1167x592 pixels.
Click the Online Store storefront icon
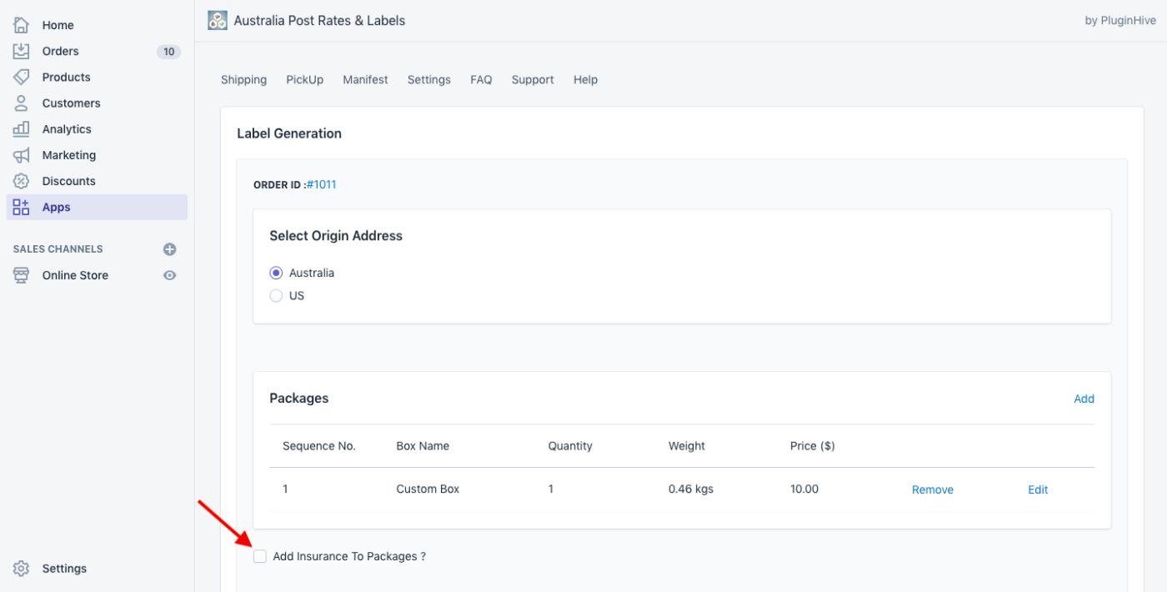(x=22, y=275)
